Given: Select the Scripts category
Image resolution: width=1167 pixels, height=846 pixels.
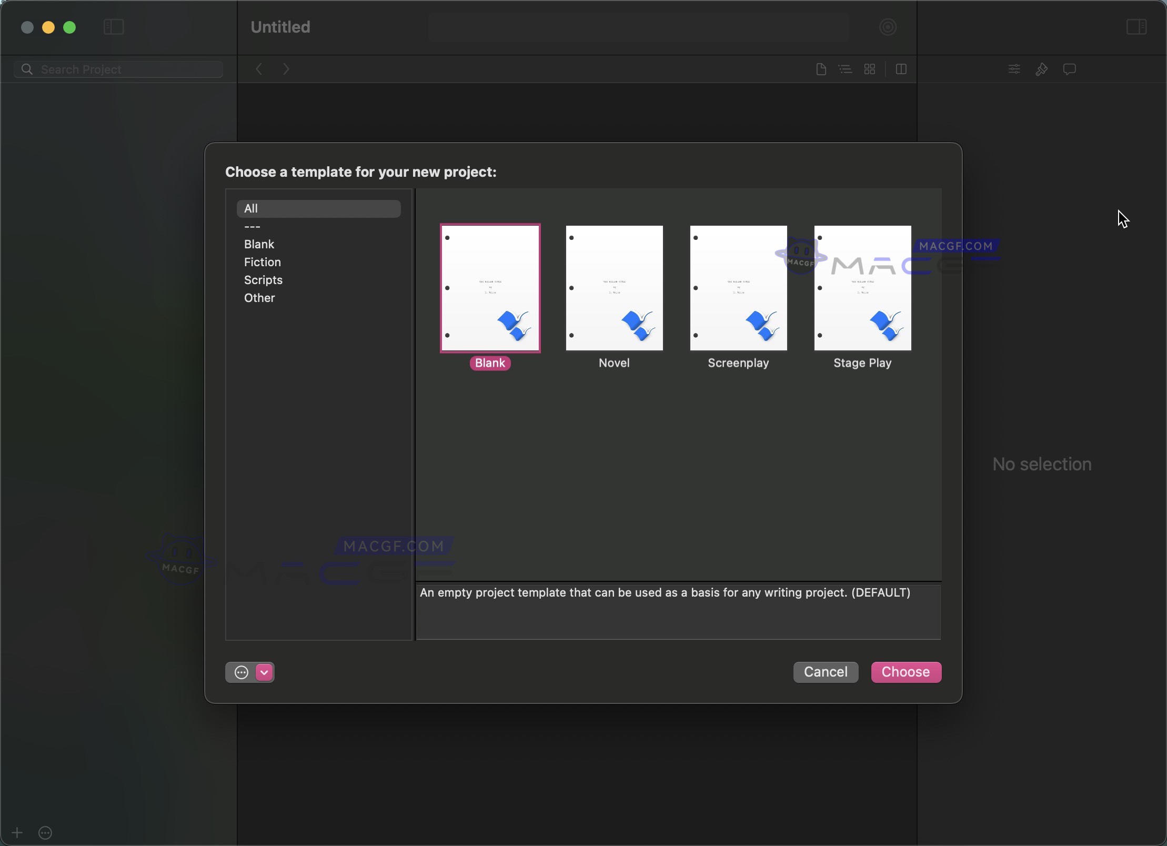Looking at the screenshot, I should pos(263,280).
